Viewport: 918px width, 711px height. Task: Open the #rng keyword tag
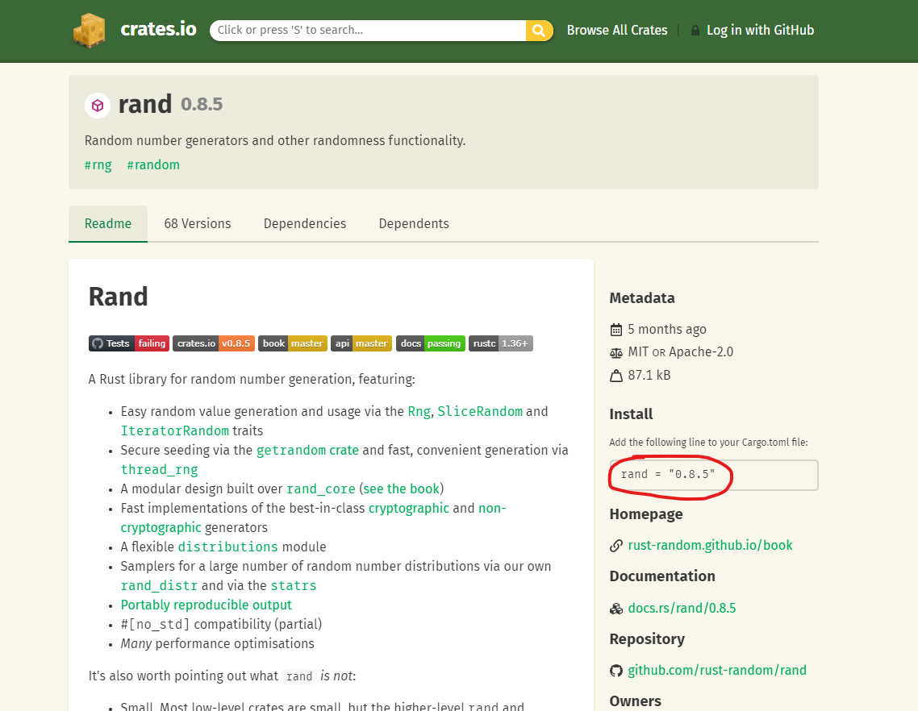coord(98,165)
